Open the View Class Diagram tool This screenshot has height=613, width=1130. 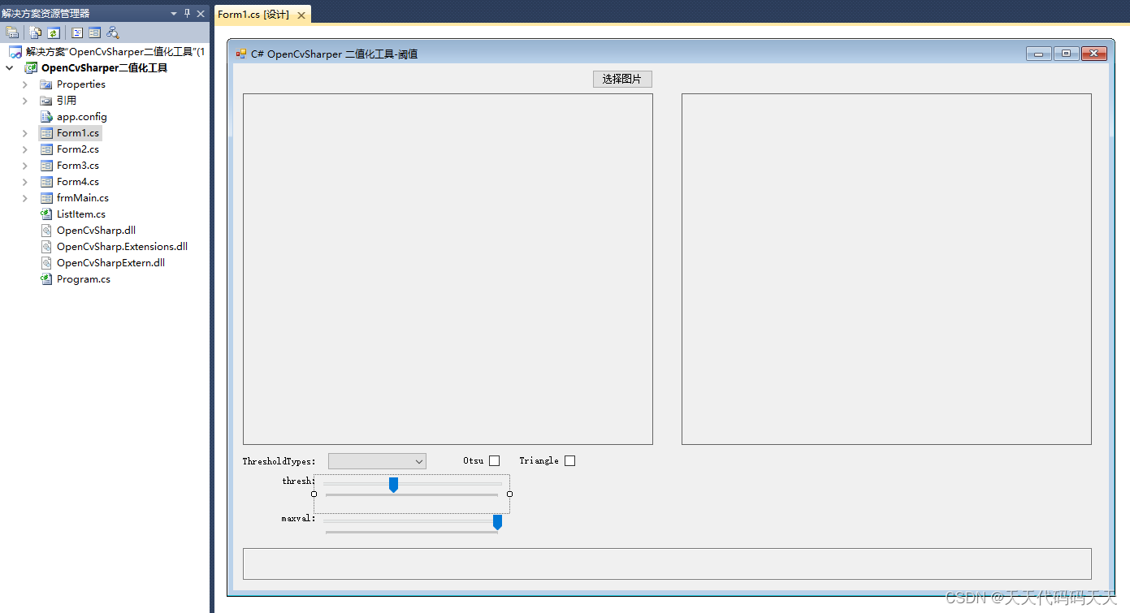[112, 32]
